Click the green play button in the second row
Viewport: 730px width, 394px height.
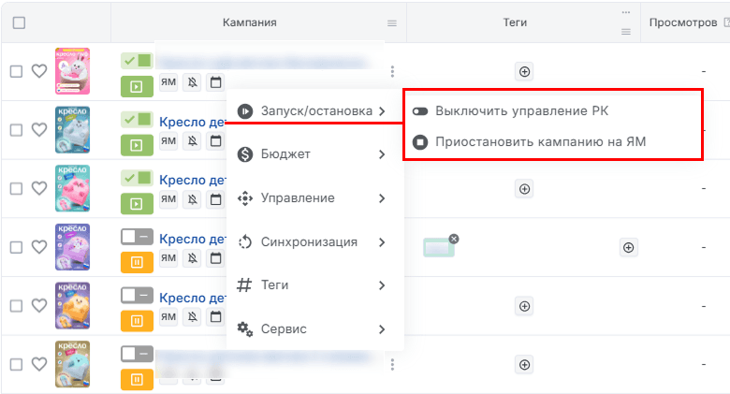click(x=137, y=145)
